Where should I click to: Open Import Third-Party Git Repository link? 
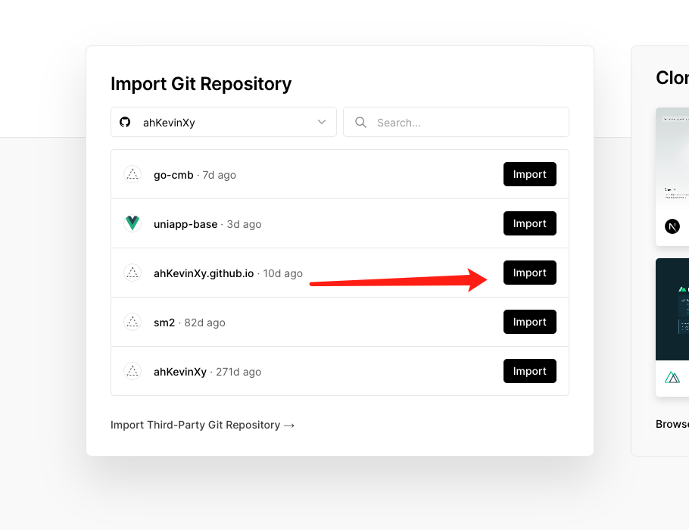point(202,425)
